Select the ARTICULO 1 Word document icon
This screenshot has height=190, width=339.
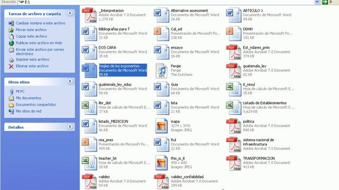click(234, 15)
